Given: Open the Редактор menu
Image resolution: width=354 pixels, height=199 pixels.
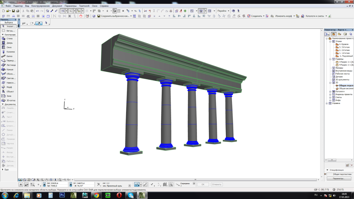Looking at the screenshot, I should [18, 6].
